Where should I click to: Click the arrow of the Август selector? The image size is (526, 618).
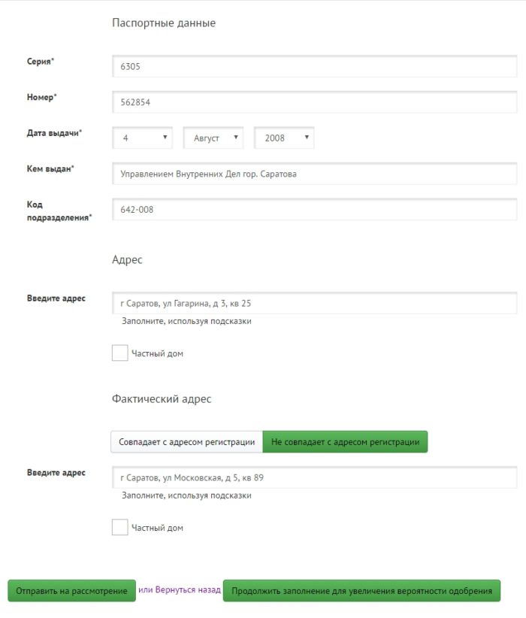[235, 138]
